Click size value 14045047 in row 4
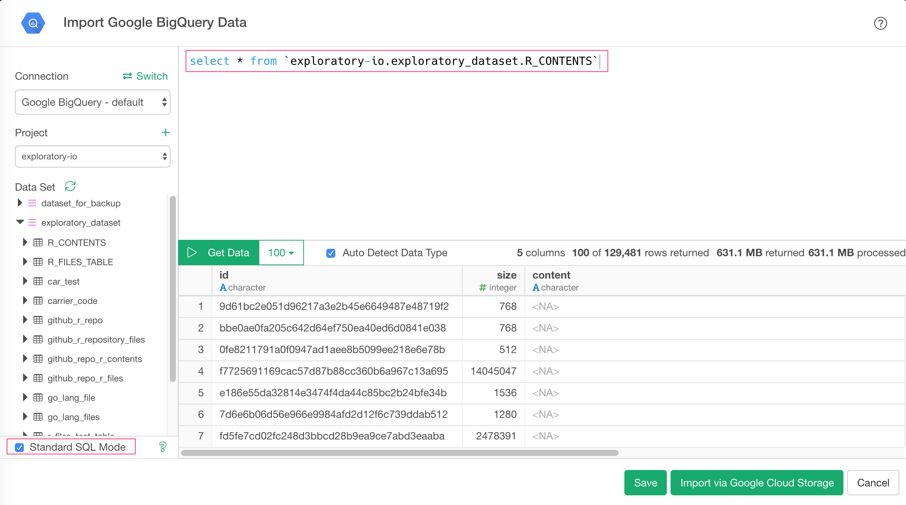Viewport: 906px width, 505px height. coord(494,371)
